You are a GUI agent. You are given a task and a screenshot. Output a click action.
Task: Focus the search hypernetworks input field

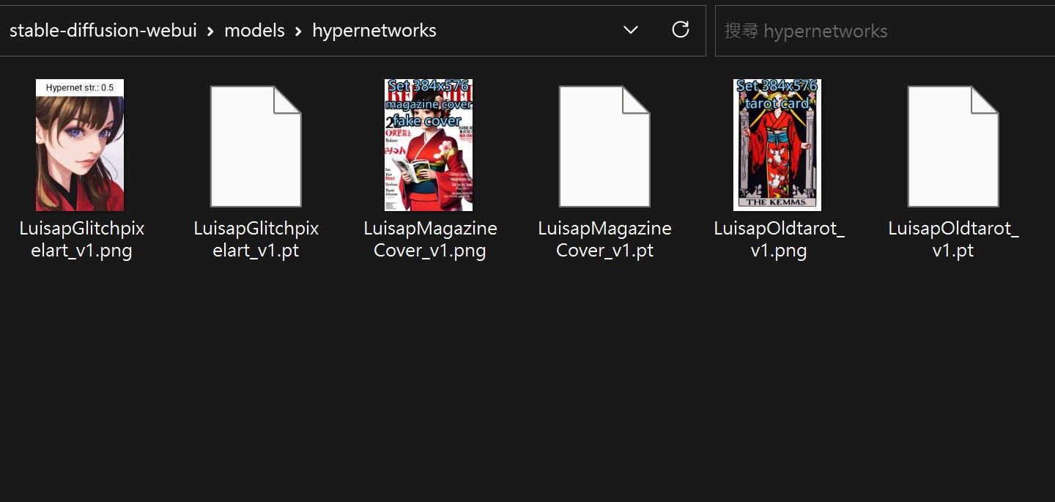click(x=879, y=31)
